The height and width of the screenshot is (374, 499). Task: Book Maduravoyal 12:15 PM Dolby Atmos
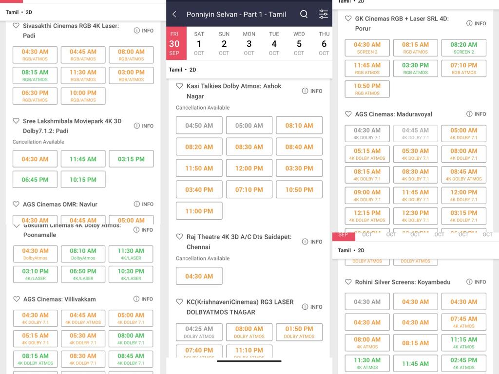[367, 216]
